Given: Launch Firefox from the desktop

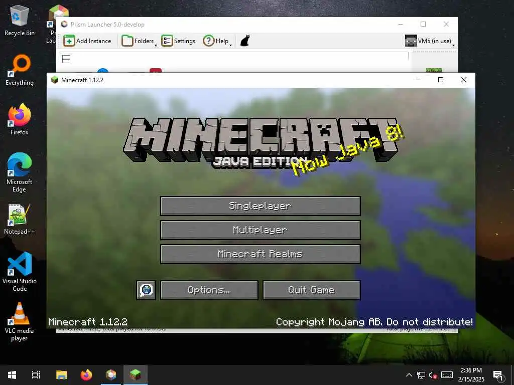Looking at the screenshot, I should (20, 119).
